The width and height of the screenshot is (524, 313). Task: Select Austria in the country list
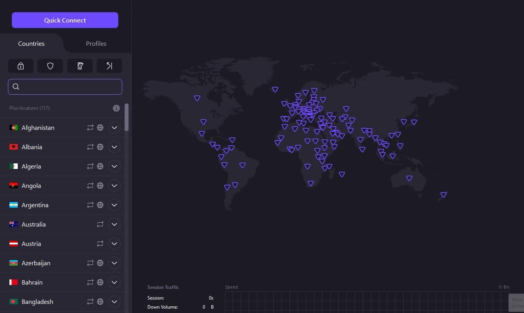pos(62,244)
